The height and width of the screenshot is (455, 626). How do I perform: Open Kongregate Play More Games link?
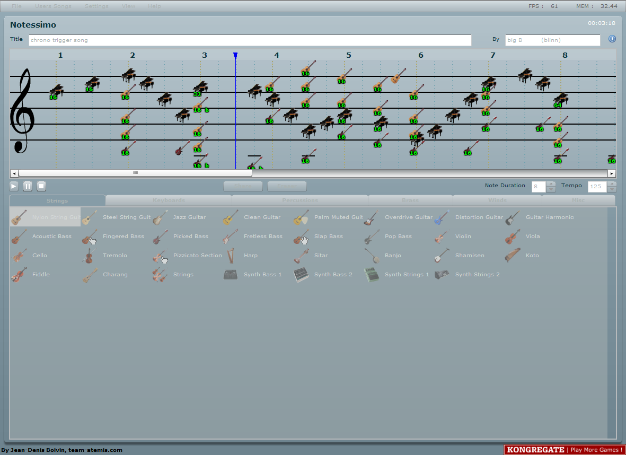coord(565,450)
